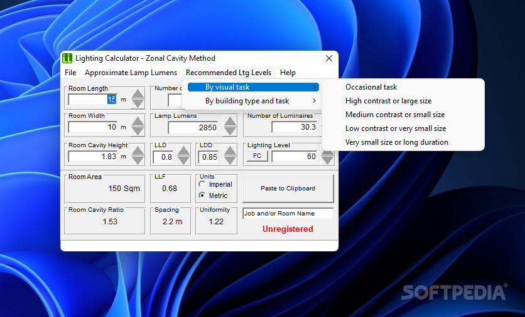This screenshot has height=317, width=525.
Task: Close the Lighting Calculator window
Action: (x=329, y=58)
